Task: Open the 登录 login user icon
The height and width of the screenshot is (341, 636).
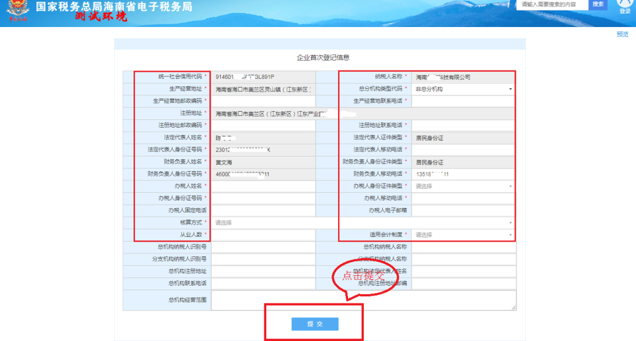Action: click(625, 7)
